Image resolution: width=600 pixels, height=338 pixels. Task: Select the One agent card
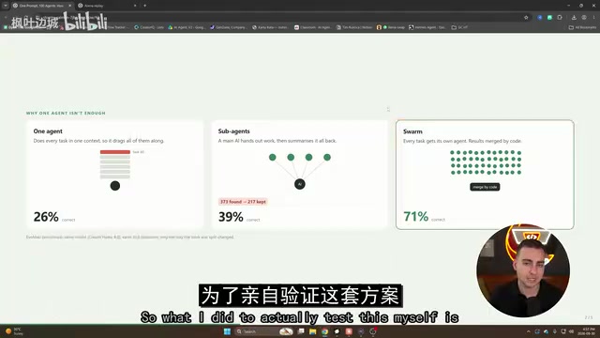coord(114,175)
